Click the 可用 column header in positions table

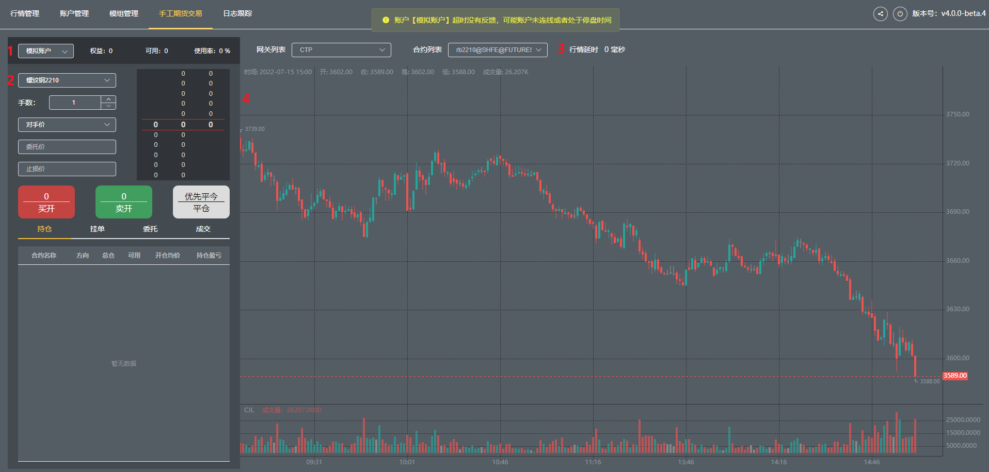[134, 256]
